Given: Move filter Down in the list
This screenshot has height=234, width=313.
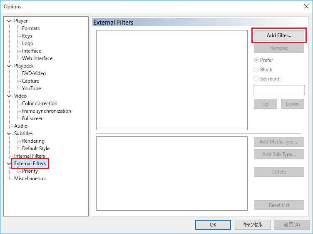Looking at the screenshot, I should point(293,104).
